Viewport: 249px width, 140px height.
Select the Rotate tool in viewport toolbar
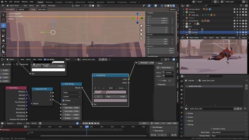[x=4, y=30]
